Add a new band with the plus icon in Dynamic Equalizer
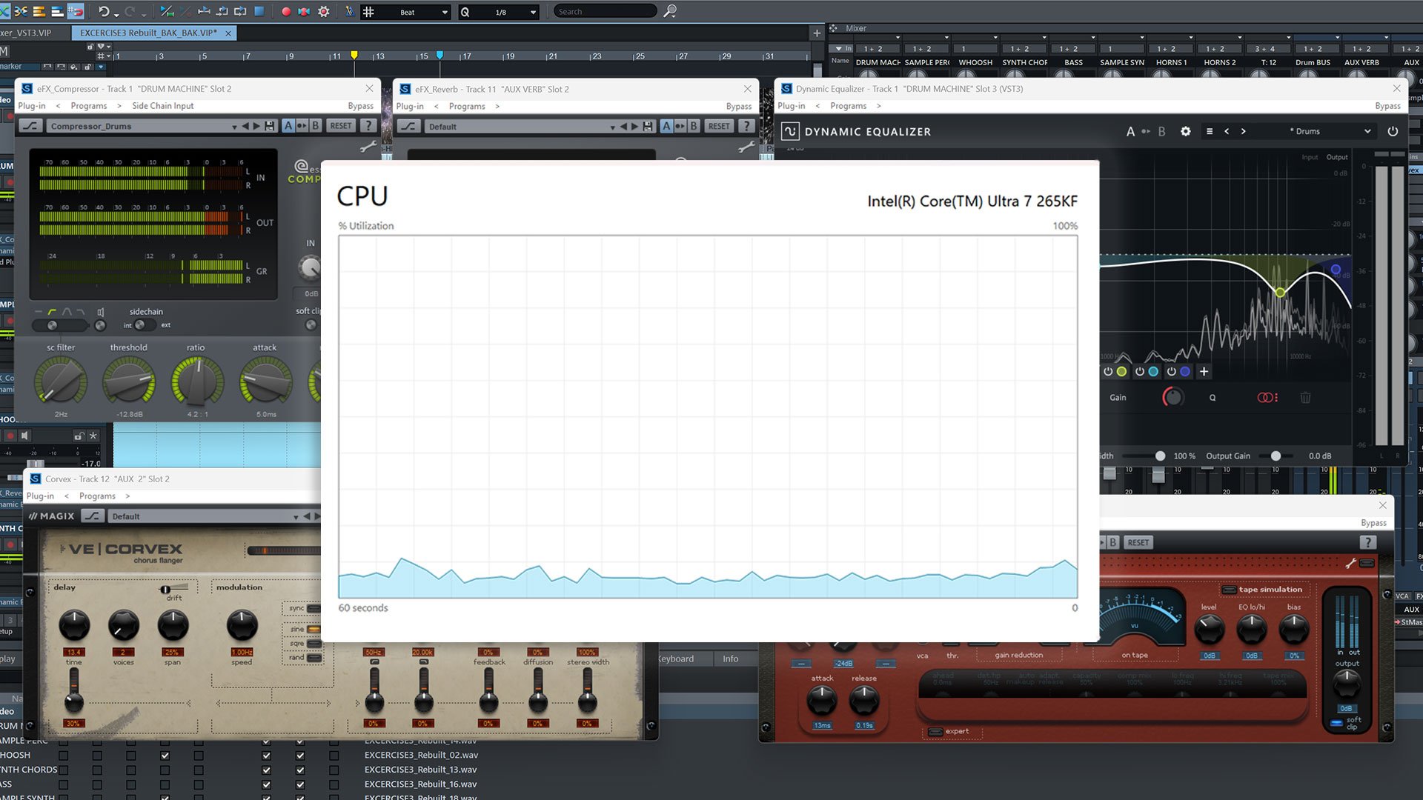1423x800 pixels. 1204,372
